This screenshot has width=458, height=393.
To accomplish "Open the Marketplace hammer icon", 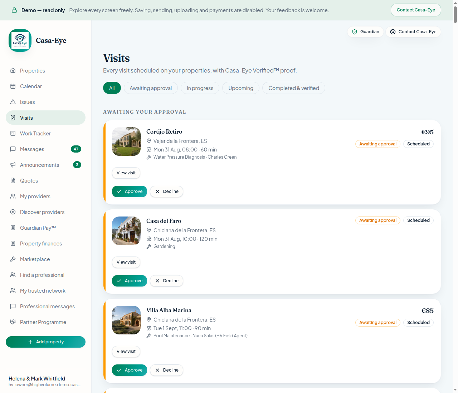I will [13, 259].
